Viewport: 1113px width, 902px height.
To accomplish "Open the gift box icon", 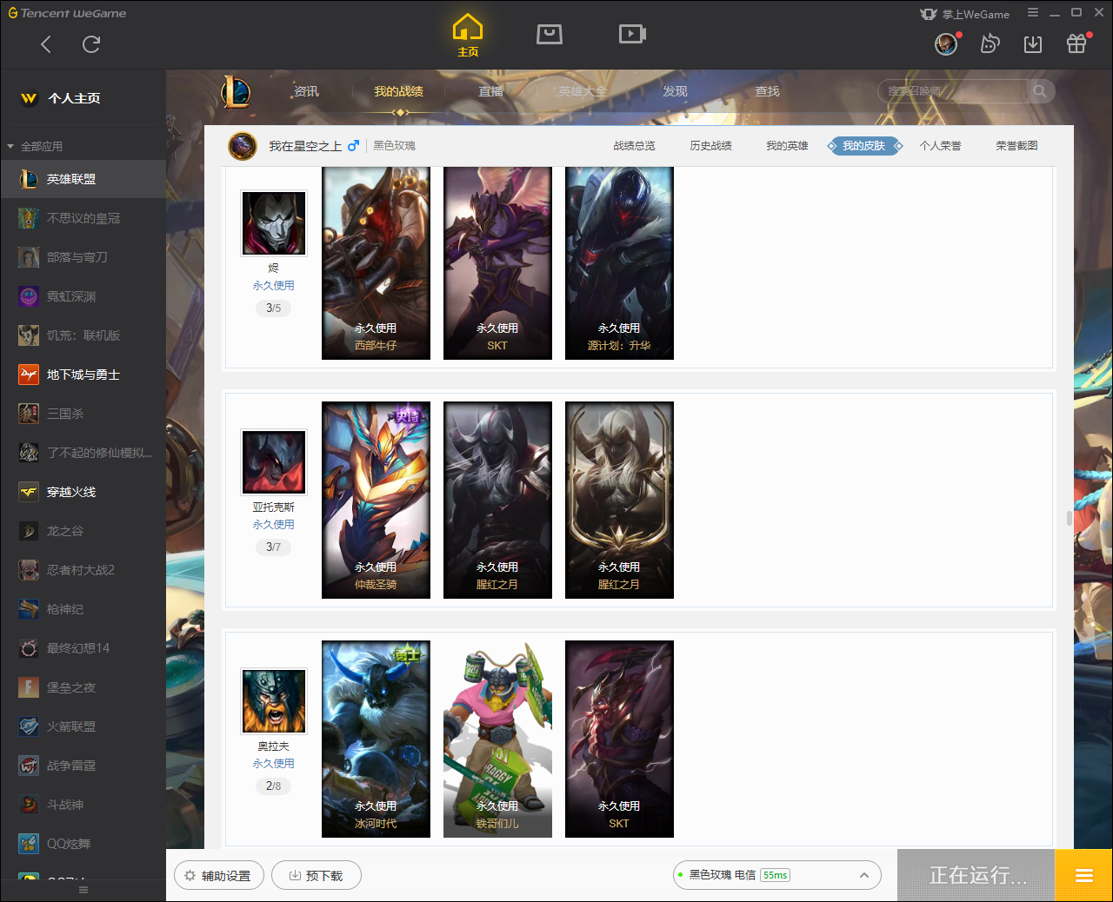I will pos(1076,43).
